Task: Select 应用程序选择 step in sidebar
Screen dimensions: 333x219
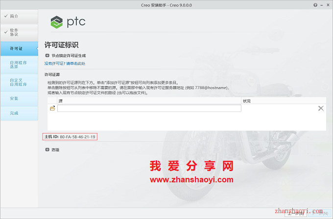Action: click(x=19, y=65)
